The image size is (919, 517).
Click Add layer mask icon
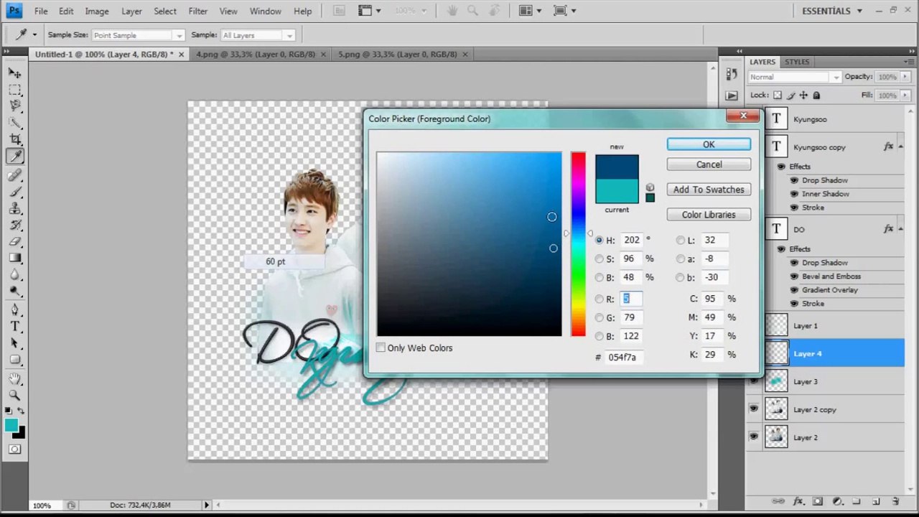(x=818, y=501)
